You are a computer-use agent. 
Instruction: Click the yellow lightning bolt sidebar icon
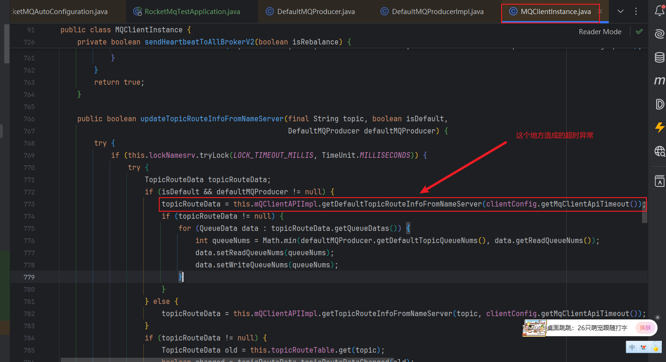coord(659,127)
